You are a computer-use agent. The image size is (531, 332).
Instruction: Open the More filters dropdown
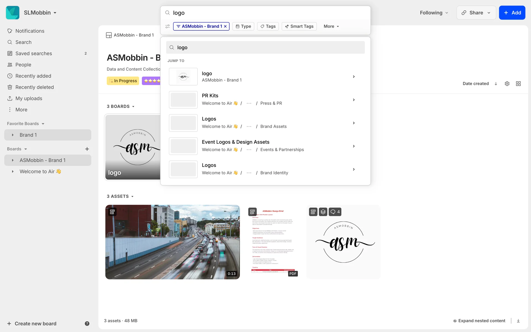(x=331, y=26)
